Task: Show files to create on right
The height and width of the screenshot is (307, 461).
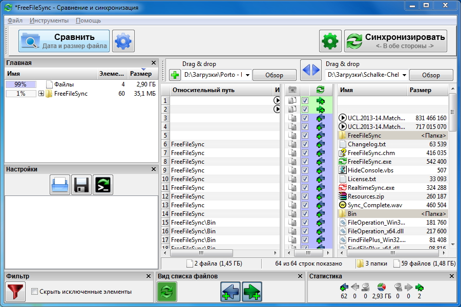Action: point(252,292)
